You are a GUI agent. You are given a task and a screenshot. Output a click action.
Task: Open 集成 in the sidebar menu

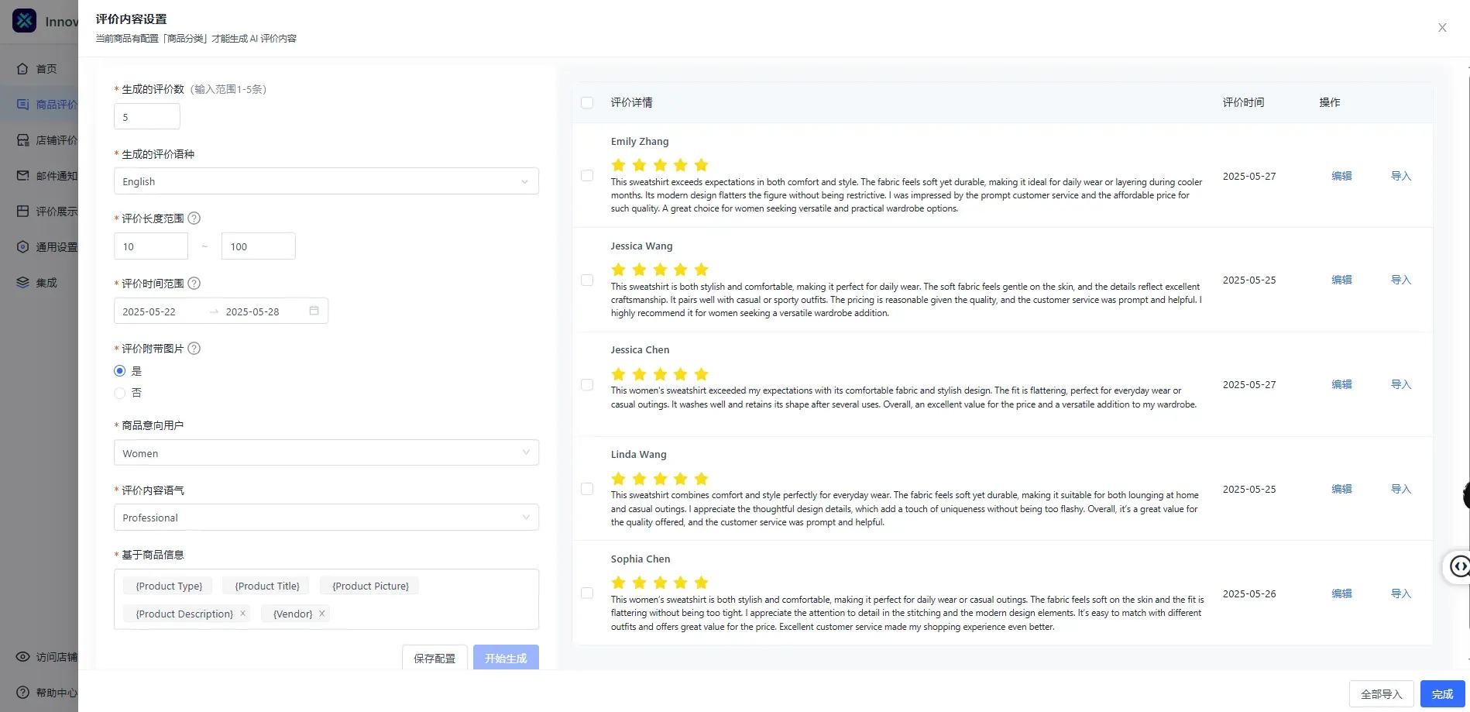(46, 283)
